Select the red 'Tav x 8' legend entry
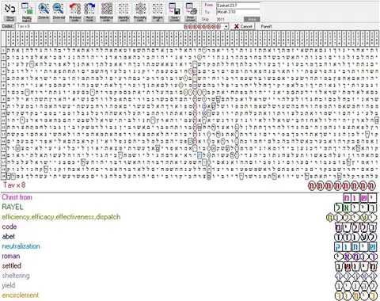This screenshot has width=380, height=301. point(14,185)
